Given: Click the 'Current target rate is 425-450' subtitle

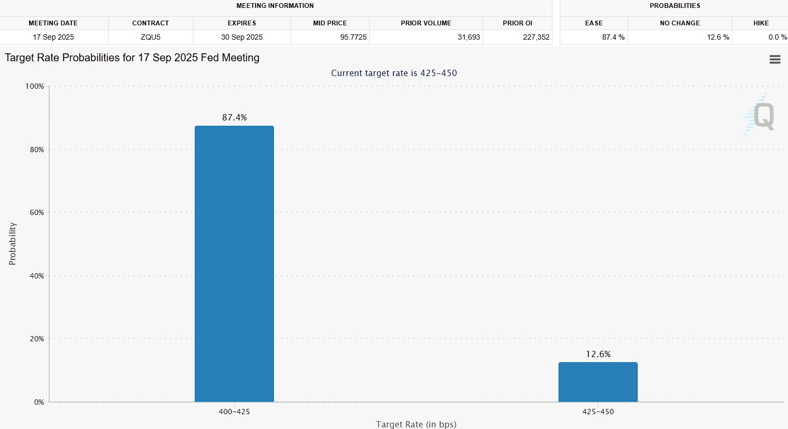Looking at the screenshot, I should (x=394, y=73).
